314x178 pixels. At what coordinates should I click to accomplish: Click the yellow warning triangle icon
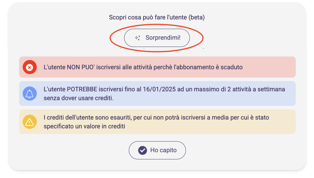point(29,122)
